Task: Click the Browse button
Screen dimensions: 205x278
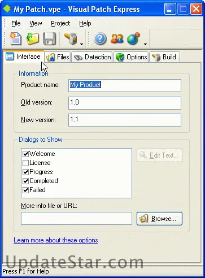Action: [159, 219]
